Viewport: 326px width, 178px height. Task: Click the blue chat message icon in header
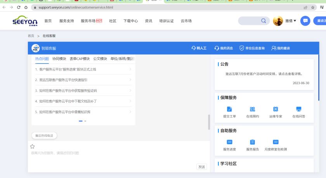[305, 21]
